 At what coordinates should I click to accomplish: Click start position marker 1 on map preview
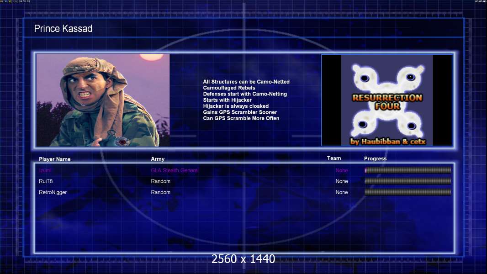(x=410, y=77)
